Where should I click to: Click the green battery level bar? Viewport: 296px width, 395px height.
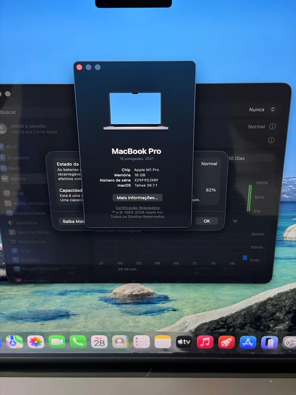tap(249, 198)
